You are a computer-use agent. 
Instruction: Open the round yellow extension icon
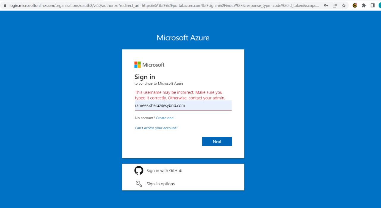coord(355,5)
